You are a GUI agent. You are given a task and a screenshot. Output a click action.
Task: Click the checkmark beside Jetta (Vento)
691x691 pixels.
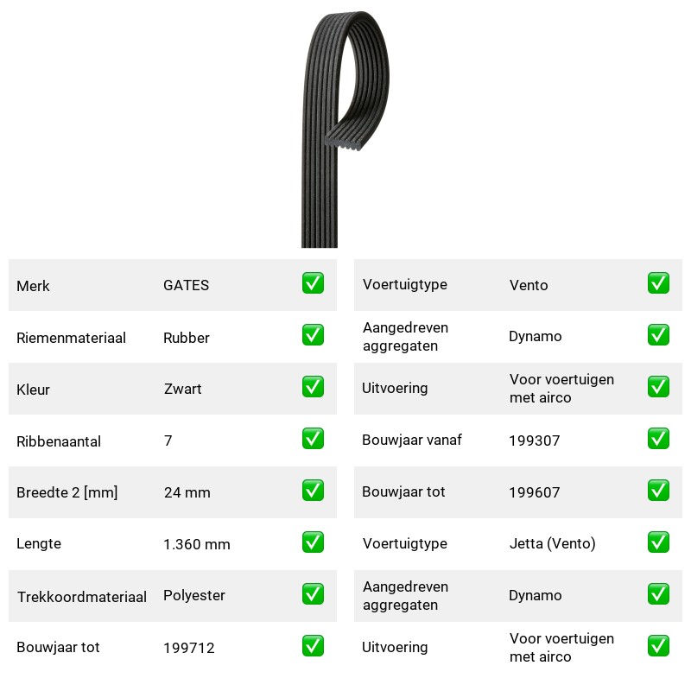click(x=658, y=542)
